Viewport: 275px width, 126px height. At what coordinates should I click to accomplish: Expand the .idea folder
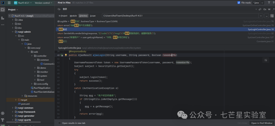(x=13, y=20)
